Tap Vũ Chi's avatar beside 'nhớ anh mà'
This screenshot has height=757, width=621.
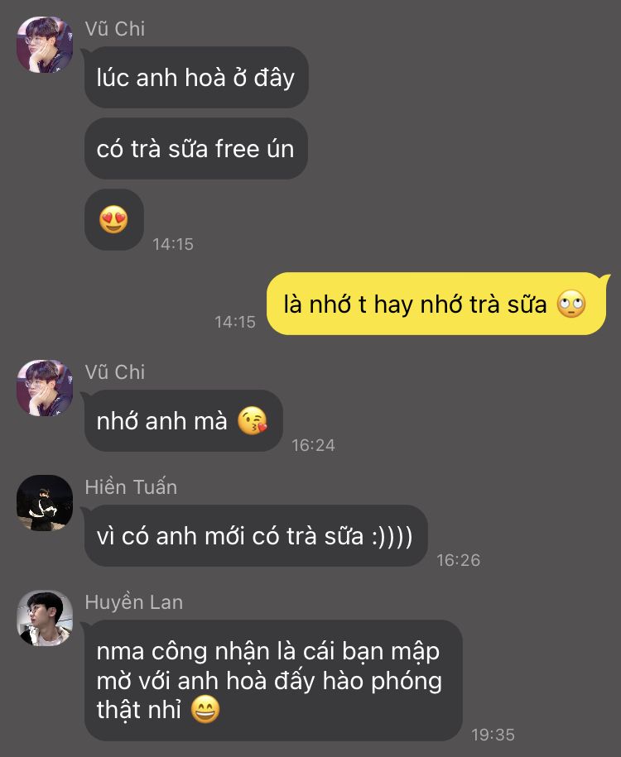(x=45, y=388)
